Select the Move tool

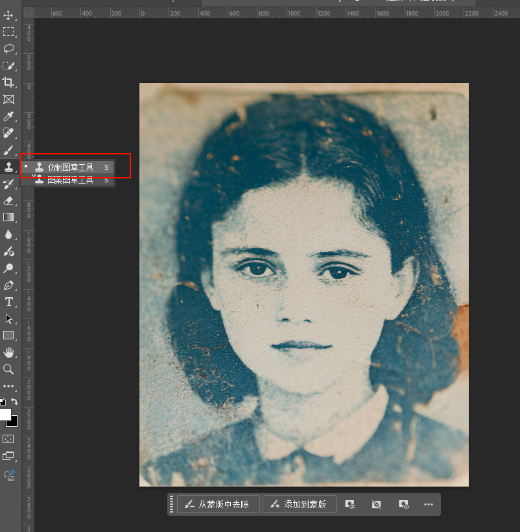8,14
